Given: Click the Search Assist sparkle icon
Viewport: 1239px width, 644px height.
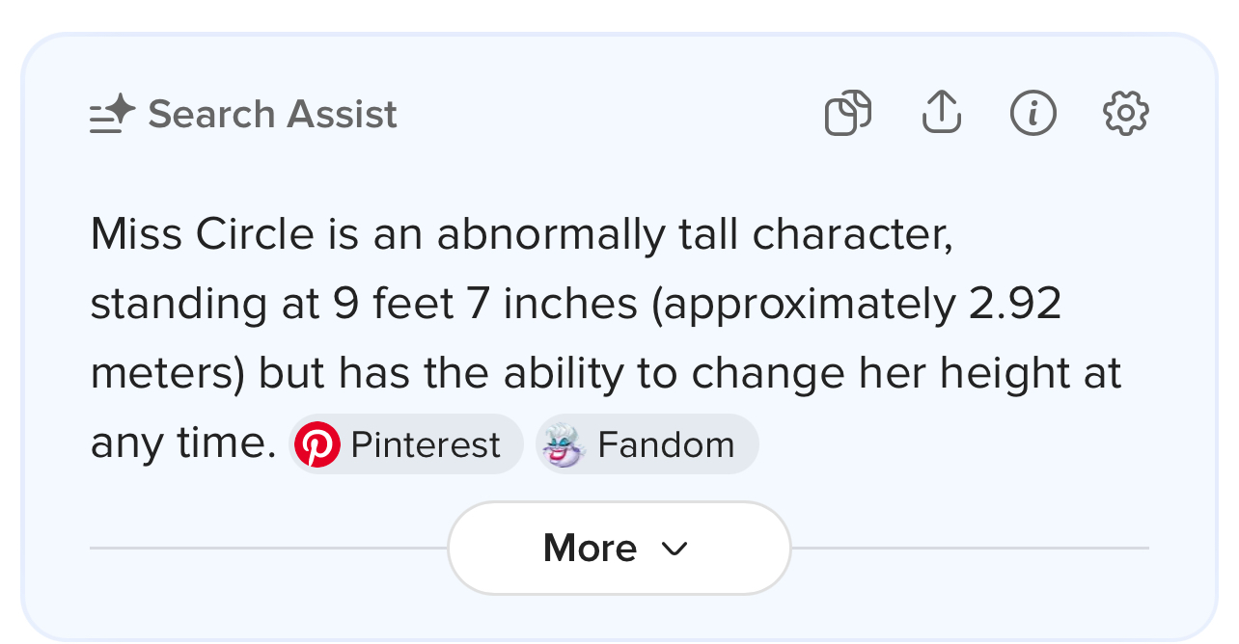Looking at the screenshot, I should coord(112,114).
